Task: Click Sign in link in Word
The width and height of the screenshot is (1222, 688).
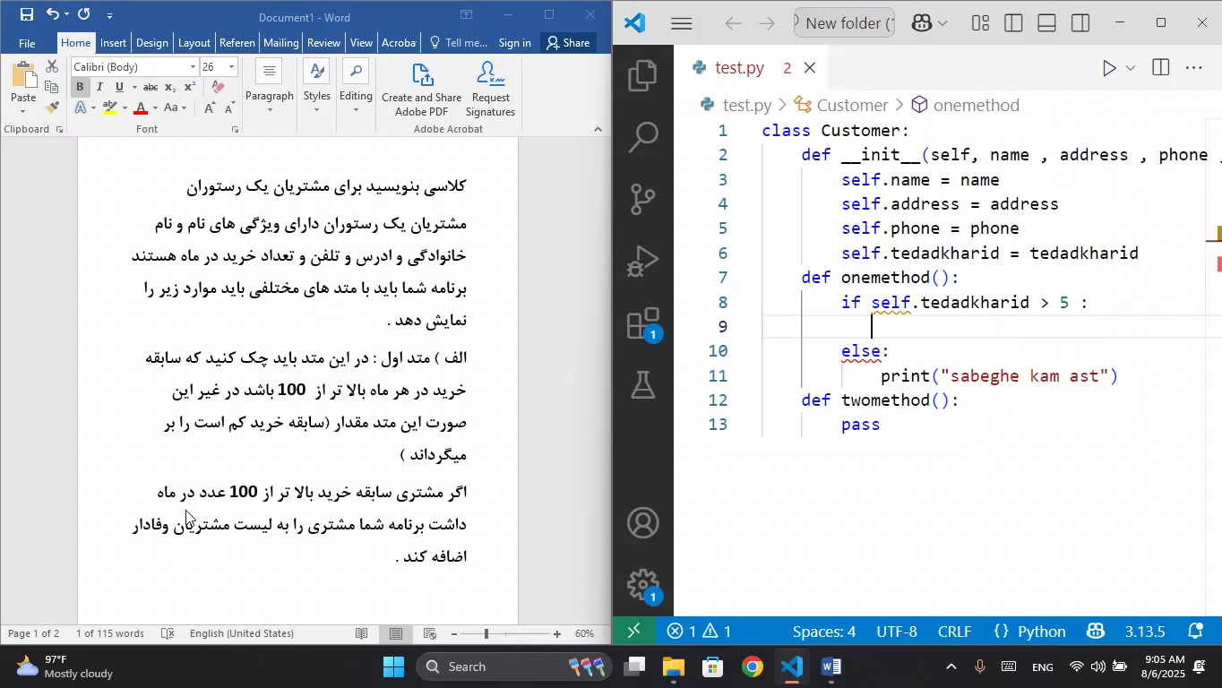Action: [514, 43]
